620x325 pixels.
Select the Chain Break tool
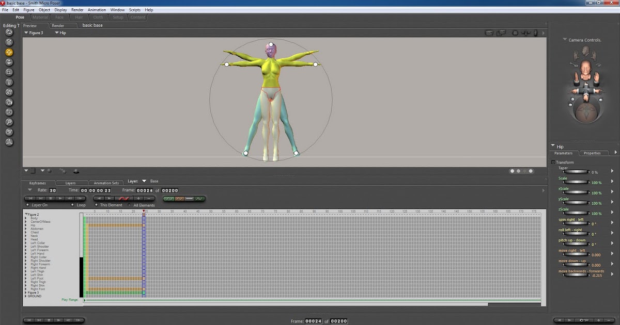(x=9, y=92)
